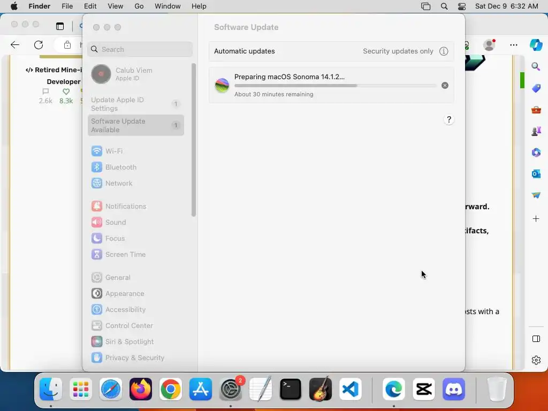Open the View menu
The height and width of the screenshot is (411, 548).
116,6
